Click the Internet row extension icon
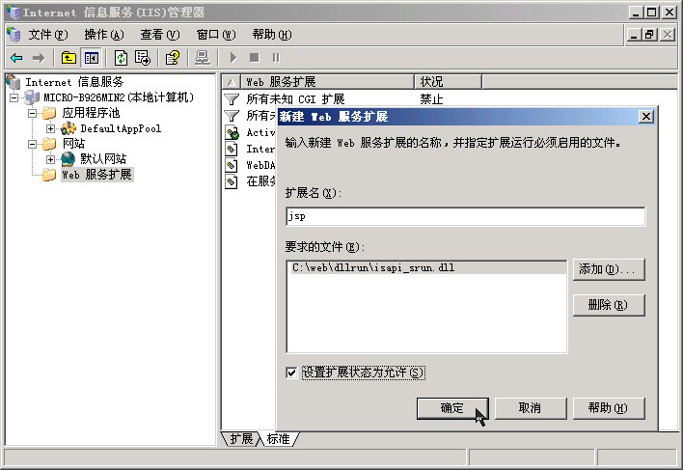The image size is (683, 470). pos(232,149)
